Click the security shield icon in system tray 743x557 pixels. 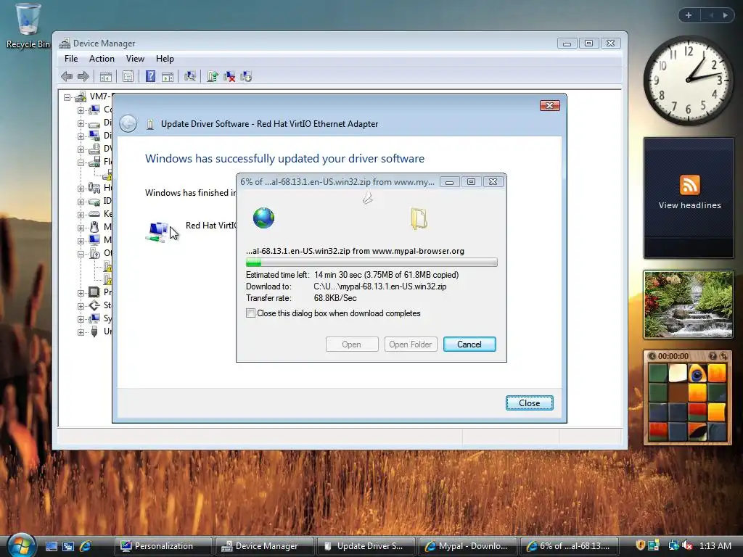[640, 545]
